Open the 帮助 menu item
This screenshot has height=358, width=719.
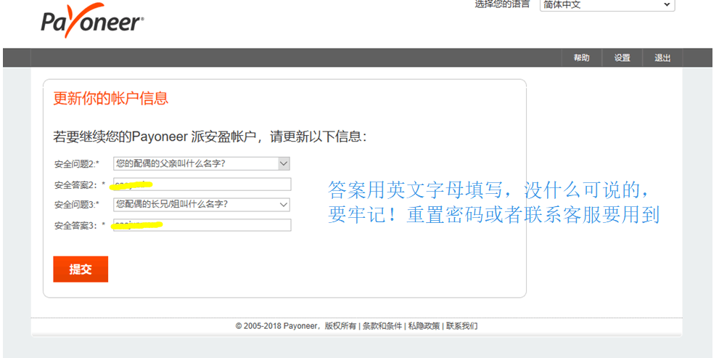coord(581,58)
